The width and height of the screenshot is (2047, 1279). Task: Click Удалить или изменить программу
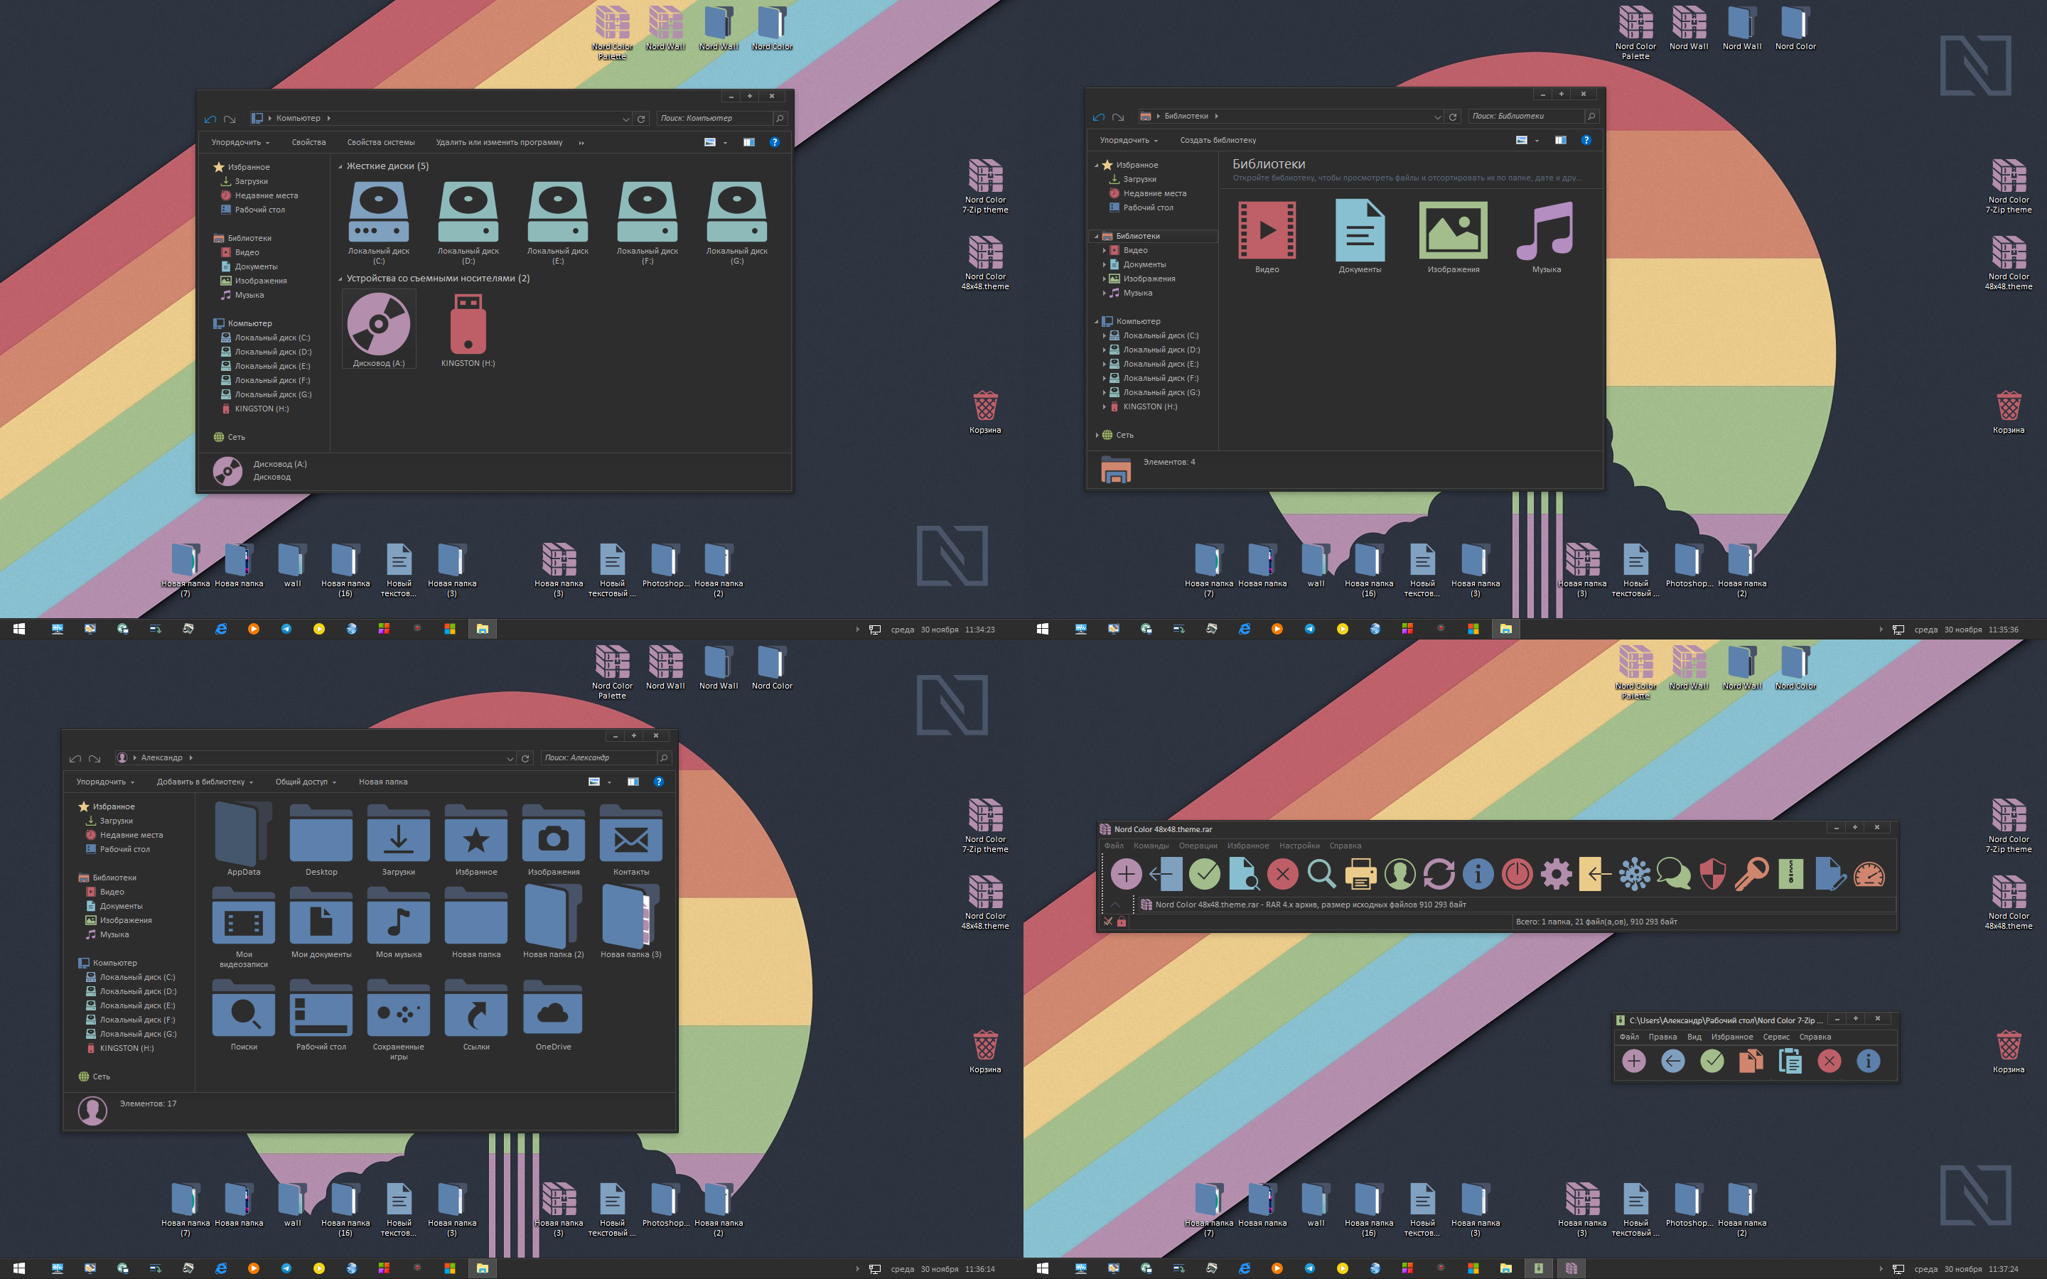pos(499,142)
